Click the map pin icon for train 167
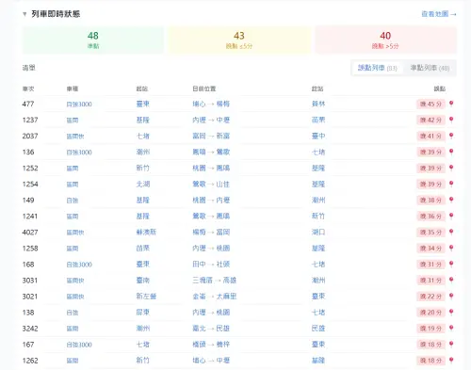 click(451, 344)
